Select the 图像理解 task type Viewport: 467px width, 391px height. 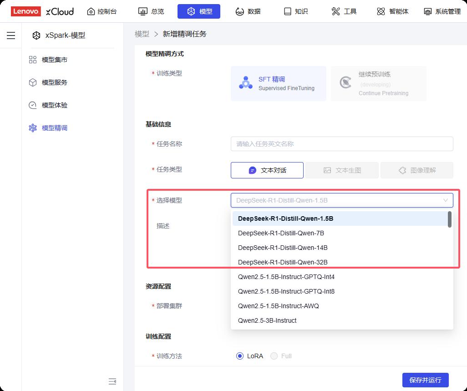(417, 170)
